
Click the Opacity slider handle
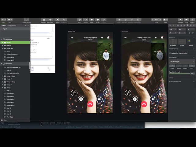point(189,74)
